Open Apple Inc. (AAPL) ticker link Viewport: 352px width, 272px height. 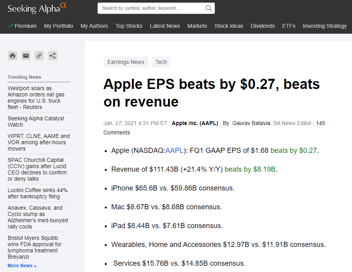tap(195, 123)
